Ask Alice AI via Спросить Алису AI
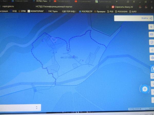This screenshot has width=154, height=115. coord(122,7)
